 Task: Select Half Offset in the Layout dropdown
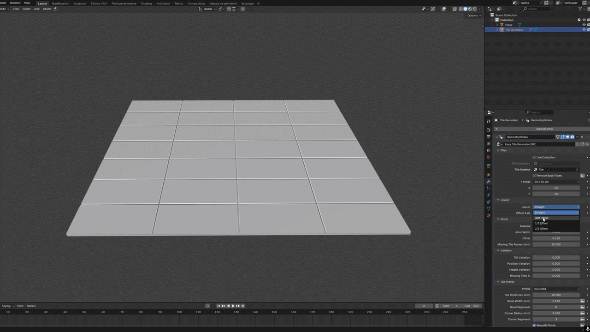click(x=556, y=218)
